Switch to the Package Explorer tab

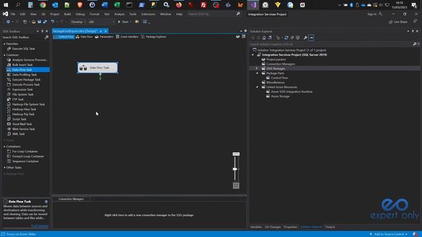(x=154, y=37)
